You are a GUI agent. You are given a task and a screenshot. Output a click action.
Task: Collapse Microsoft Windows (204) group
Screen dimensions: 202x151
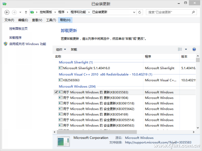click(x=77, y=87)
